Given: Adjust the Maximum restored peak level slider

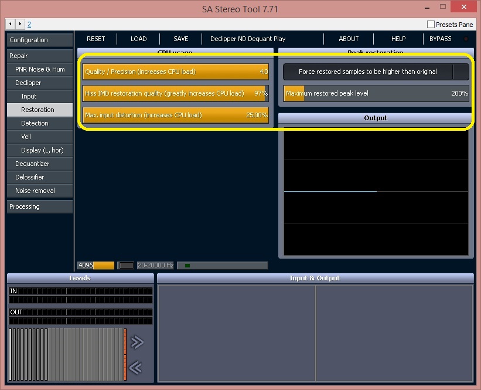Looking at the screenshot, I should 376,93.
